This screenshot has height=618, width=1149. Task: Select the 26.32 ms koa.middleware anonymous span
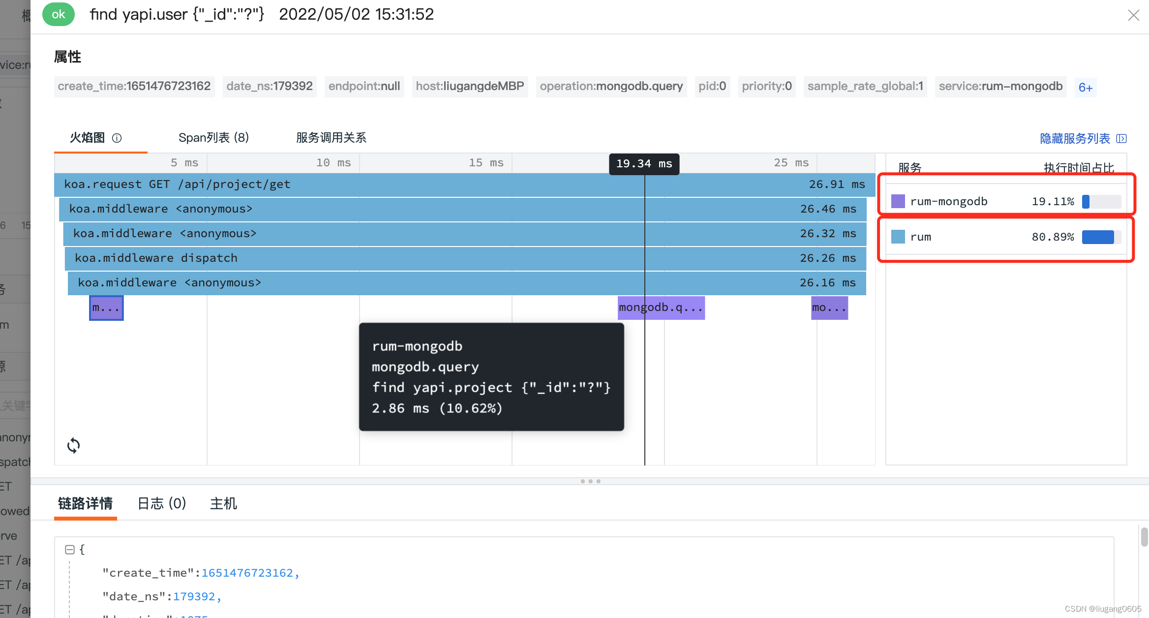coord(464,234)
